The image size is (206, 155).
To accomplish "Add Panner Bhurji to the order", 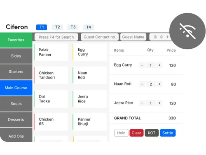I will 90,122.
